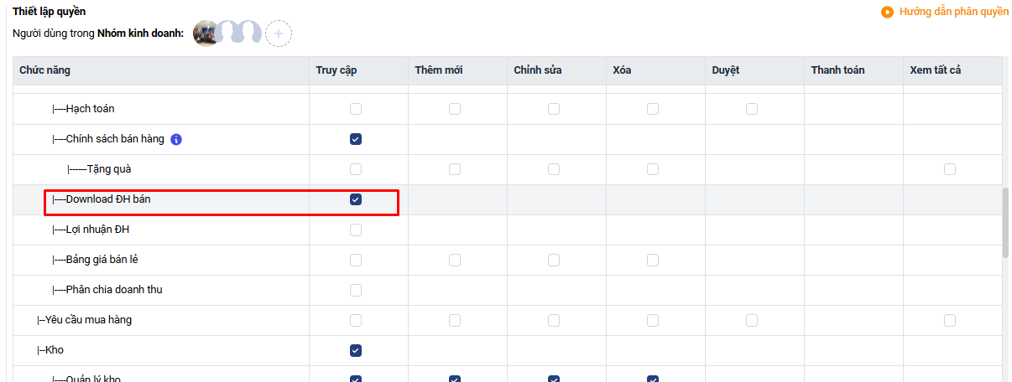
Task: Click the play icon beside Hướng dẫn phân quyền
Action: click(887, 13)
